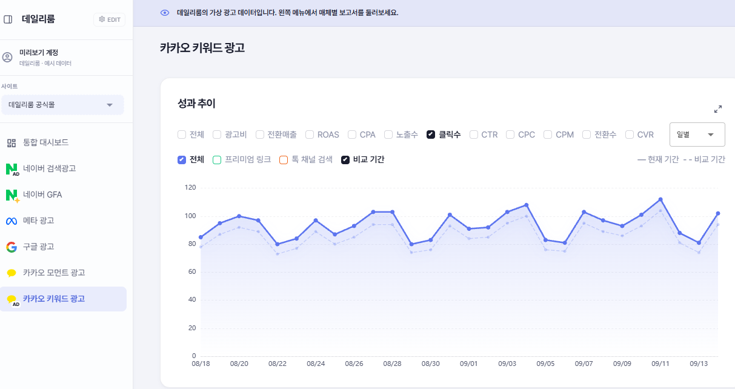
Task: Click the 네이버 GFA logo icon
Action: point(12,195)
